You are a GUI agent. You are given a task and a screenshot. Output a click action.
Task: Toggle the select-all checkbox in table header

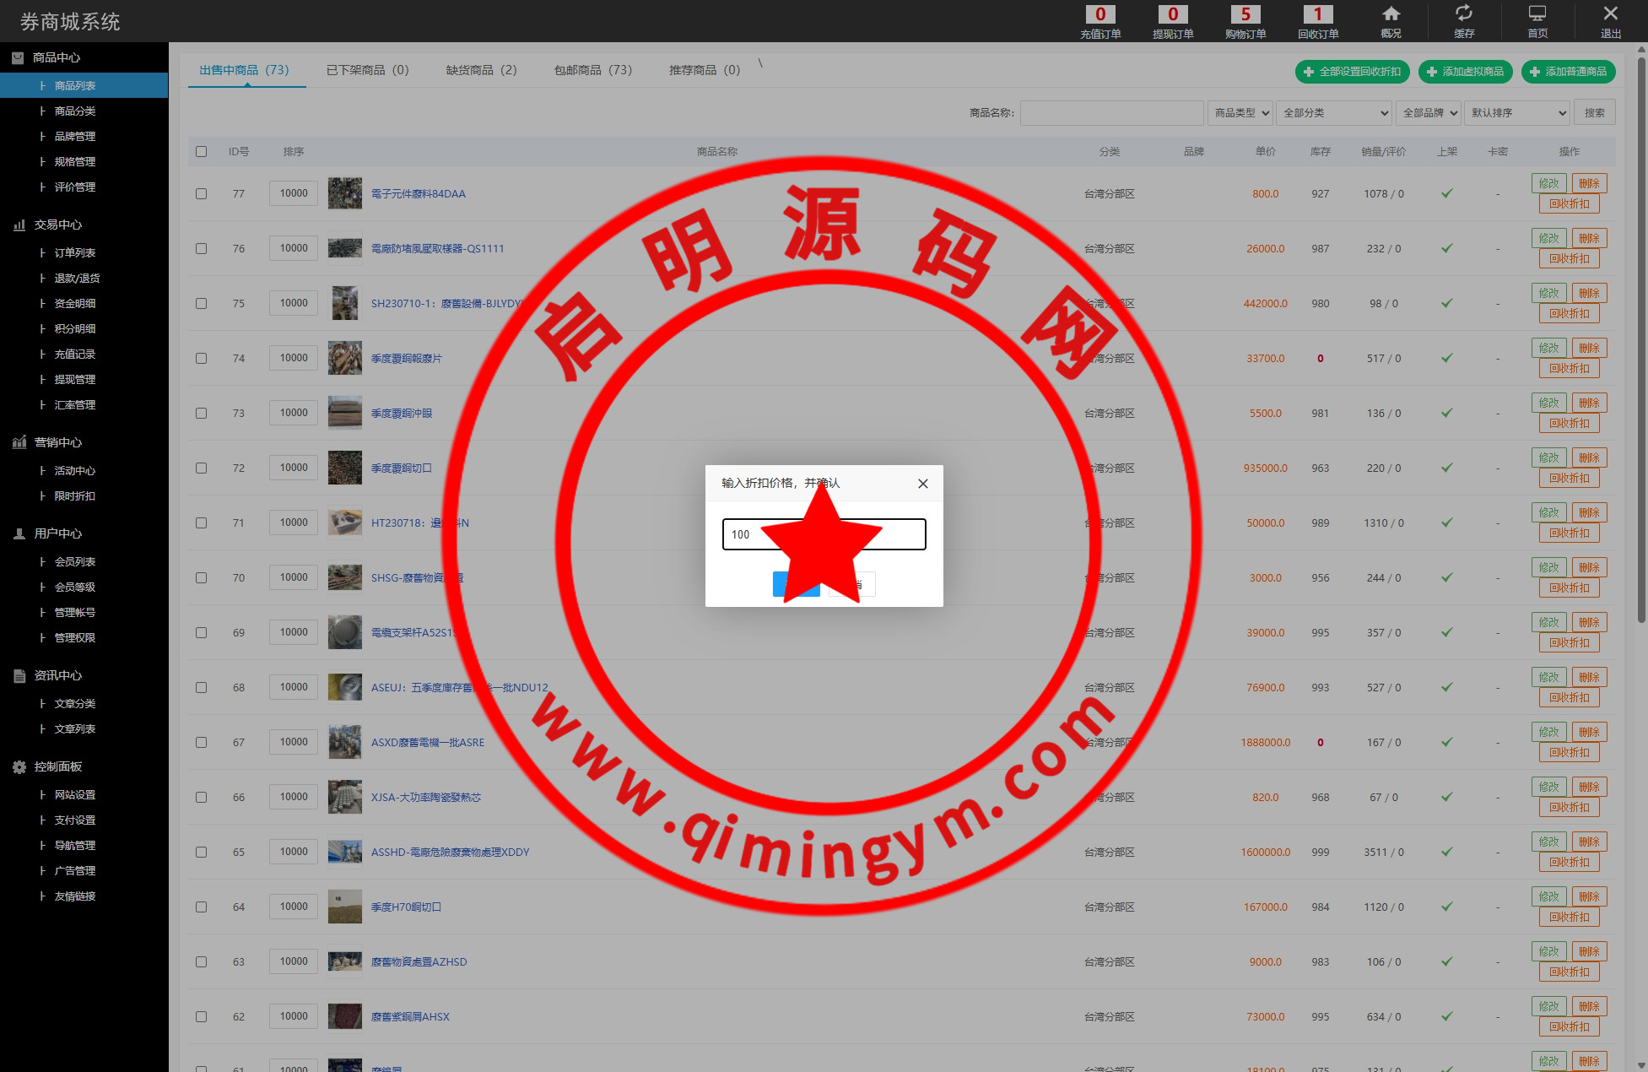201,152
